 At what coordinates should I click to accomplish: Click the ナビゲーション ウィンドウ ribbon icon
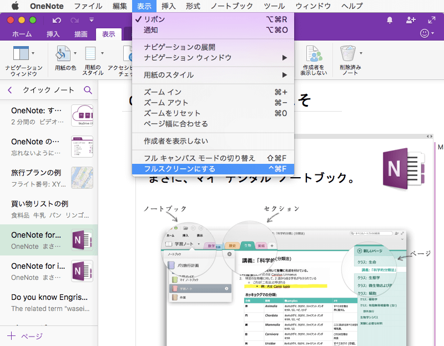[21, 53]
